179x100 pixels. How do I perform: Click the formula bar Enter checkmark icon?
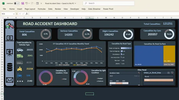click(23, 14)
